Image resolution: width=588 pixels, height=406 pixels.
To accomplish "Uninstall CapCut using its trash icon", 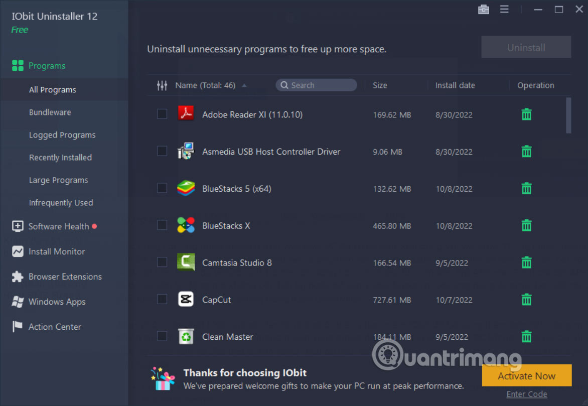I will point(526,299).
